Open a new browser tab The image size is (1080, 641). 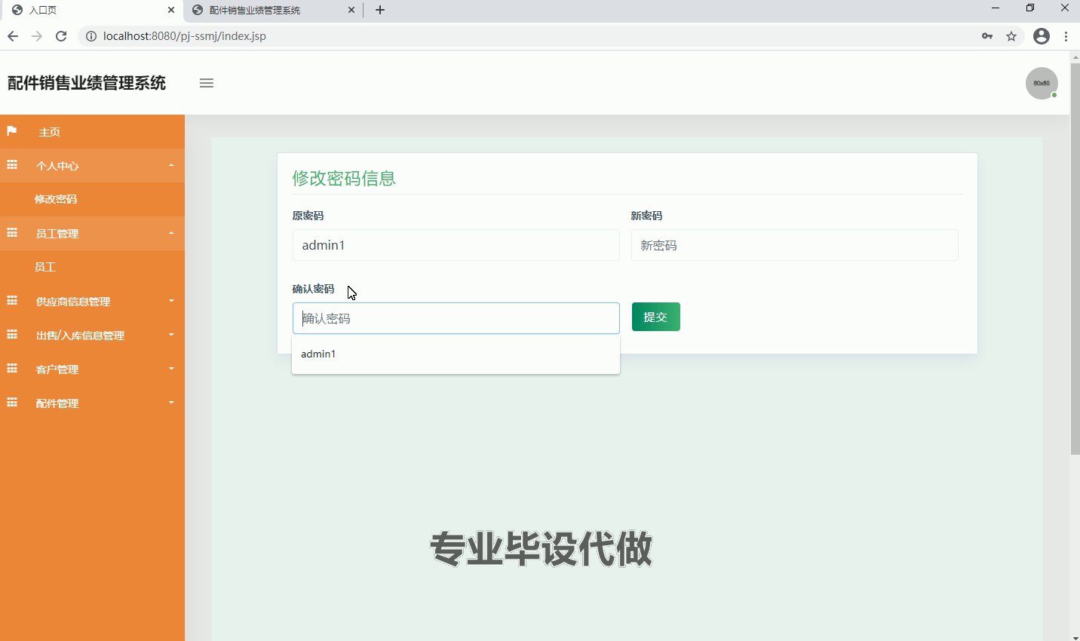pyautogui.click(x=380, y=10)
